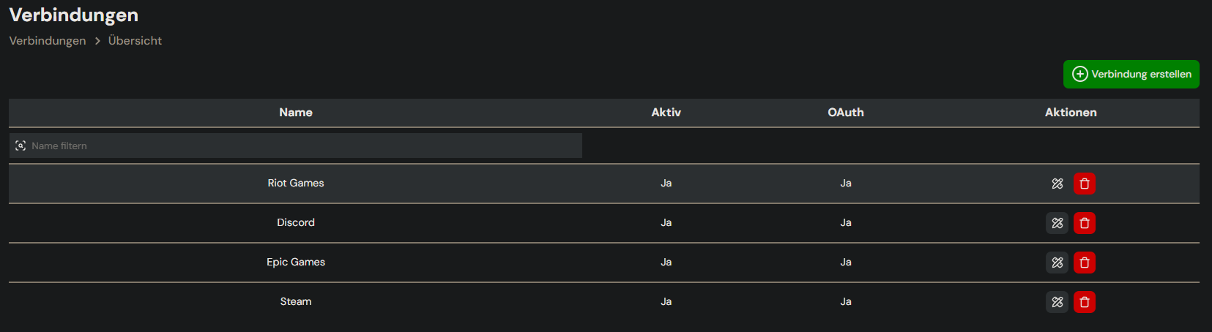The height and width of the screenshot is (332, 1212).
Task: Select the Discord row name
Action: [x=296, y=222]
